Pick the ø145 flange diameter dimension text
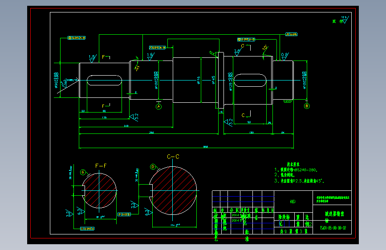 [x=213, y=80]
